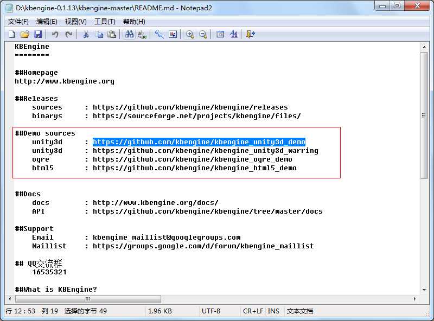Open the Replace tool icon
This screenshot has height=321, width=434.
[142, 34]
